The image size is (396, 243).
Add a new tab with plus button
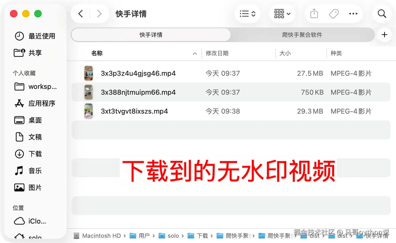[384, 35]
